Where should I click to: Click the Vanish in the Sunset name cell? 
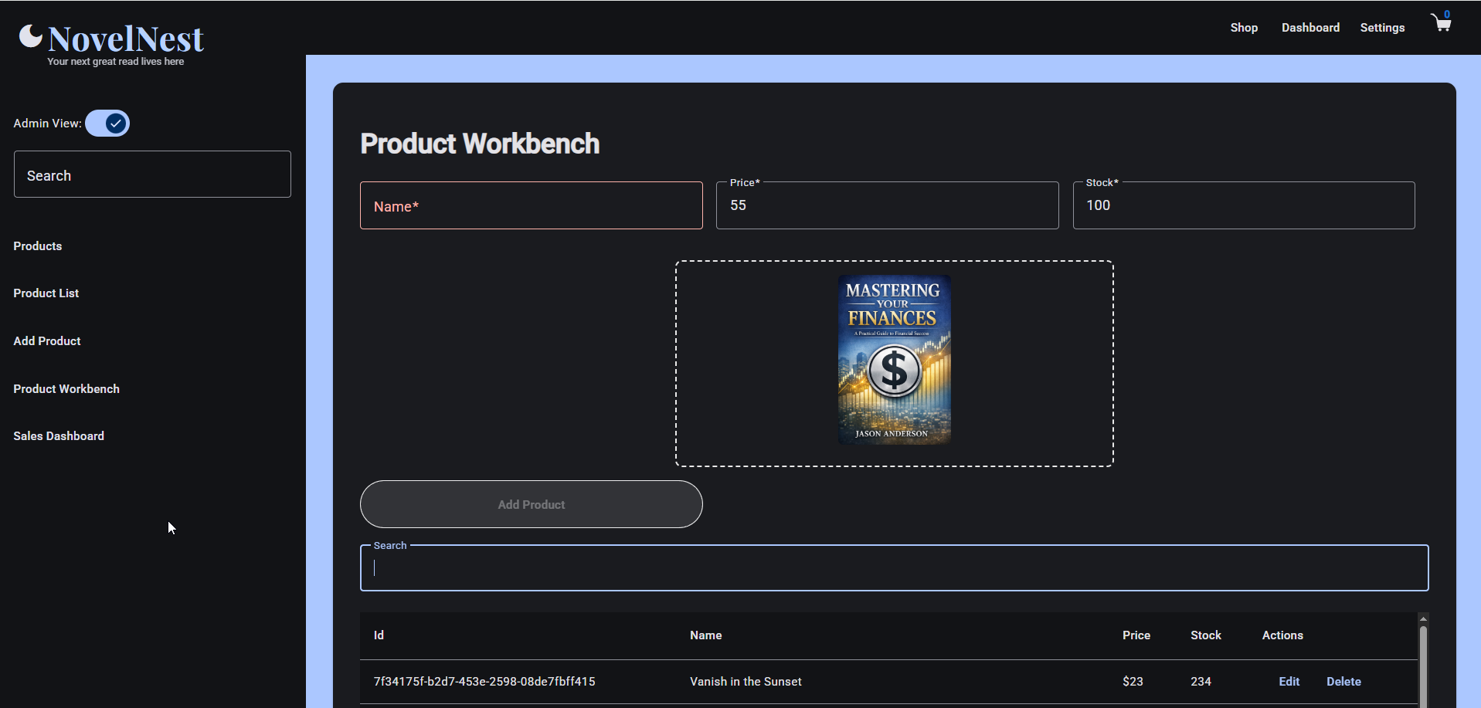pyautogui.click(x=746, y=682)
